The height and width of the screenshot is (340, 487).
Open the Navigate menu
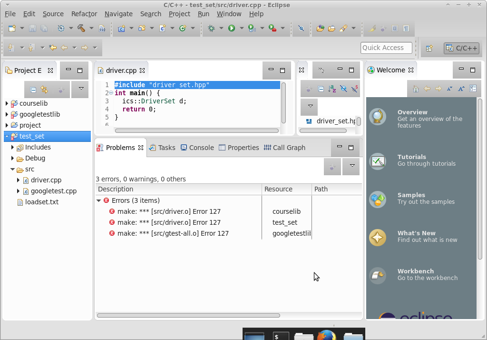point(118,14)
